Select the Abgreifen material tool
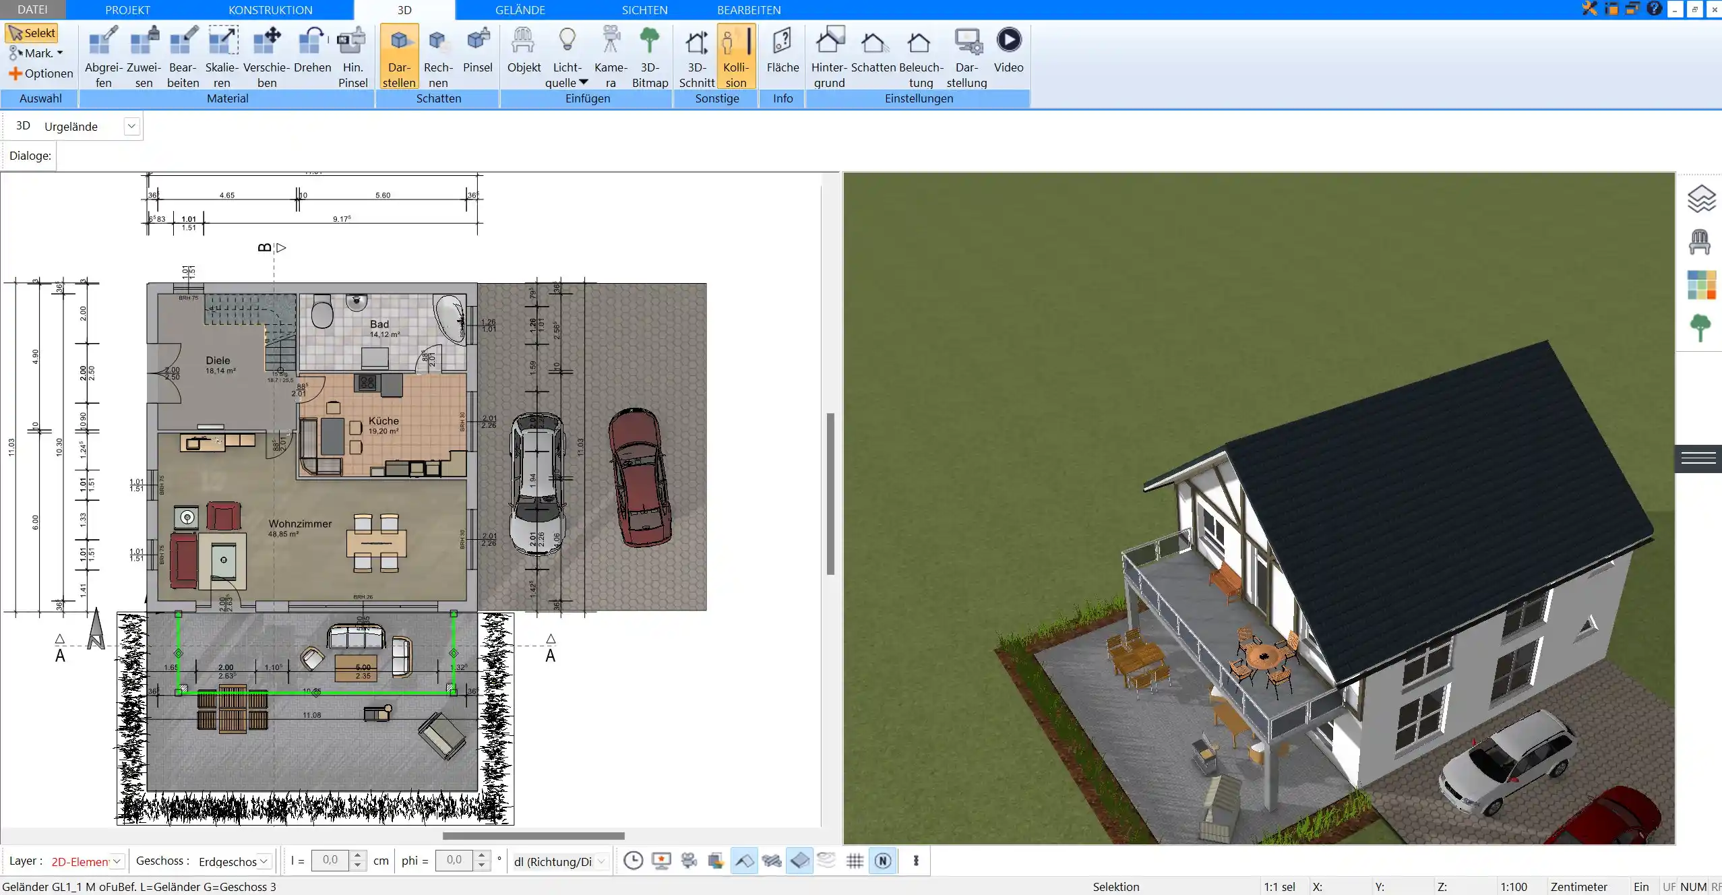1722x895 pixels. [x=103, y=57]
